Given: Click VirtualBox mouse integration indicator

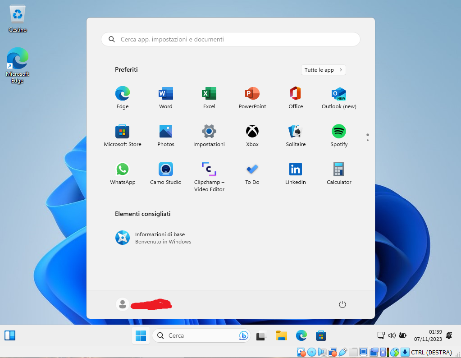Looking at the screenshot, I should 395,352.
